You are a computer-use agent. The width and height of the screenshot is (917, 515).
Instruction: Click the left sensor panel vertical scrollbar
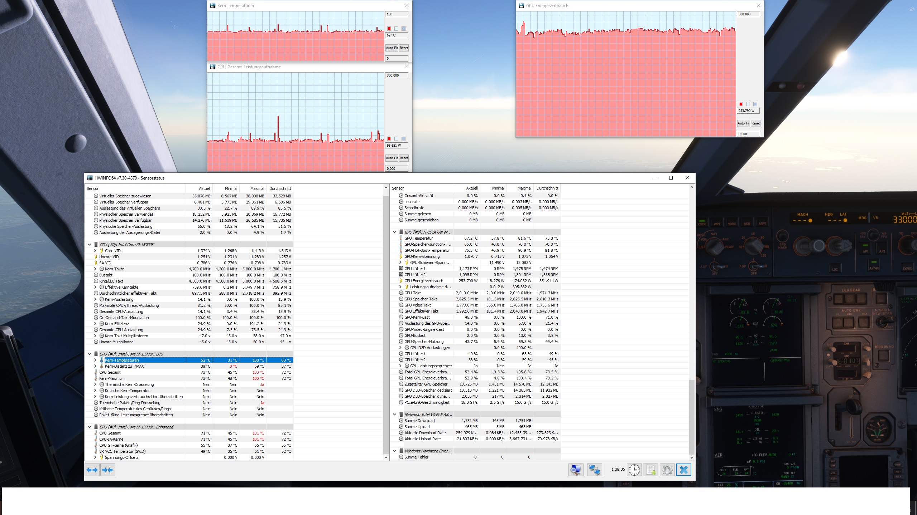[x=386, y=322]
